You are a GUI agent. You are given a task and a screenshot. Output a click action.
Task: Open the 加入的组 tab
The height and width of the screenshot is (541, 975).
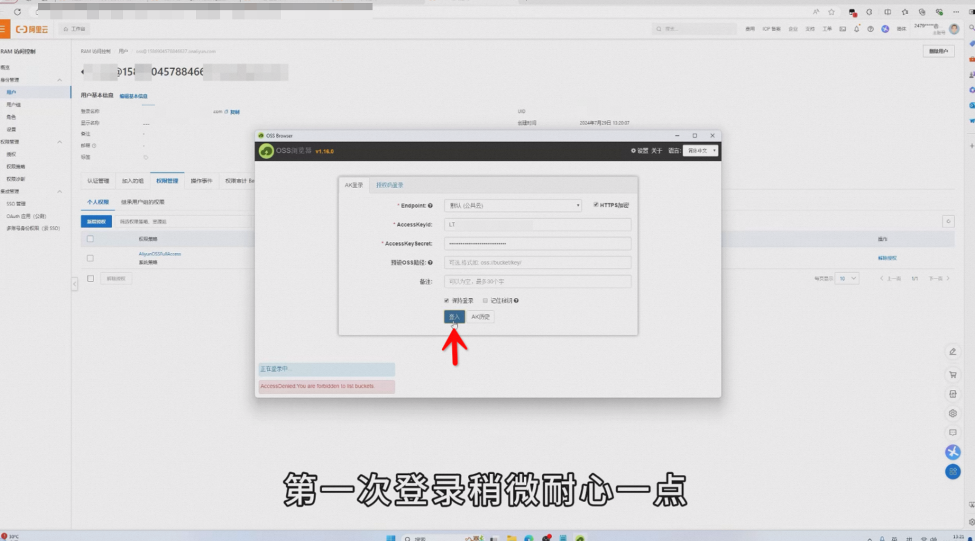[x=133, y=181]
